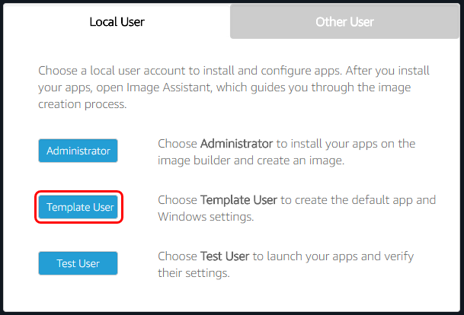This screenshot has height=315, width=464.
Task: Click 'to install your apps on the' text
Action: pos(346,144)
